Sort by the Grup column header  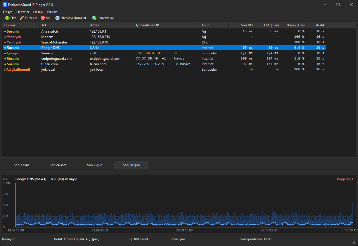point(214,25)
